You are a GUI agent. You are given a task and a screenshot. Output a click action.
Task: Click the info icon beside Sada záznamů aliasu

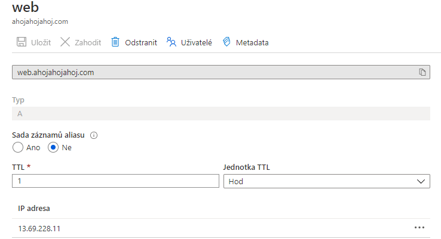click(x=94, y=135)
